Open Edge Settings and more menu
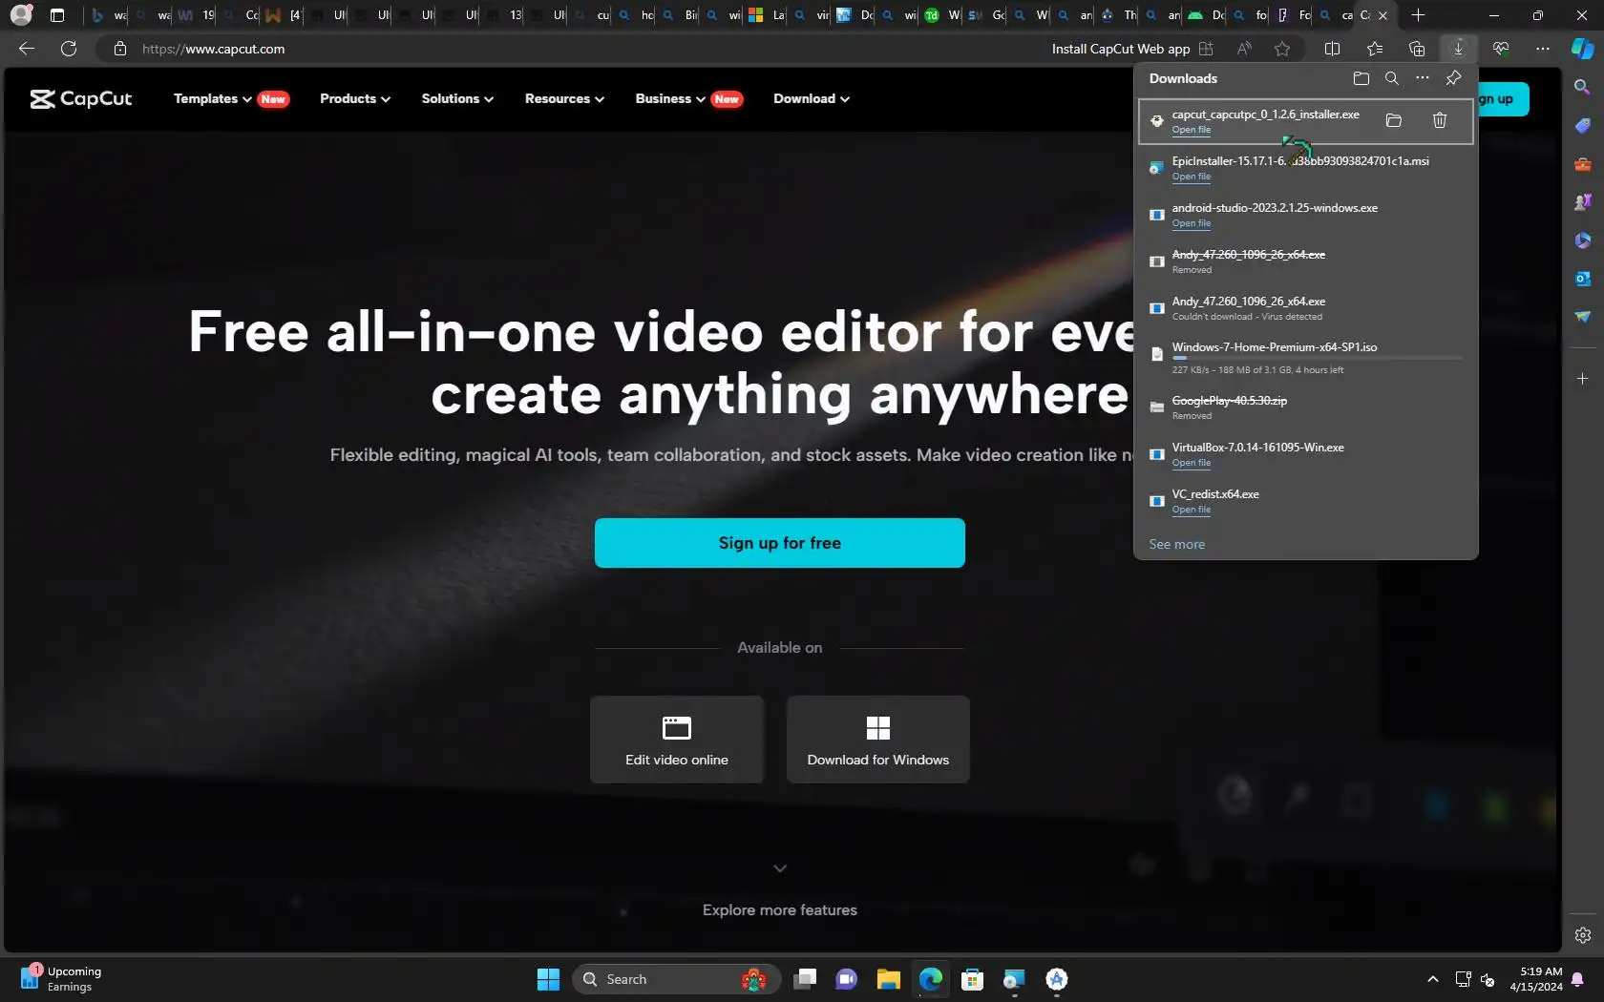This screenshot has height=1002, width=1604. 1543,49
